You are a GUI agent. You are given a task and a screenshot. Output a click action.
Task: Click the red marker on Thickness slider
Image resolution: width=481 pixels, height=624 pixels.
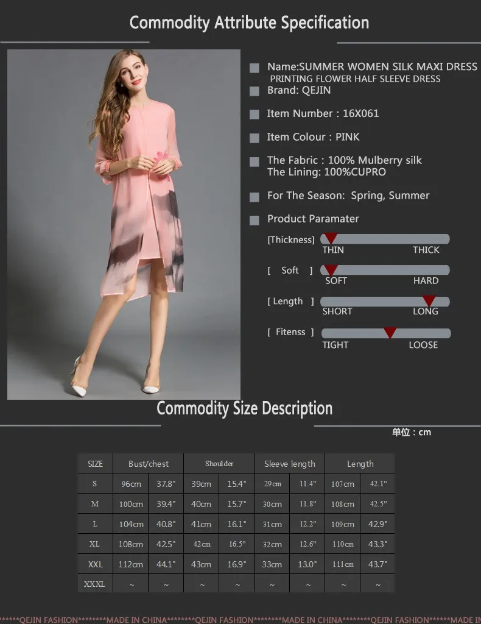[331, 238]
